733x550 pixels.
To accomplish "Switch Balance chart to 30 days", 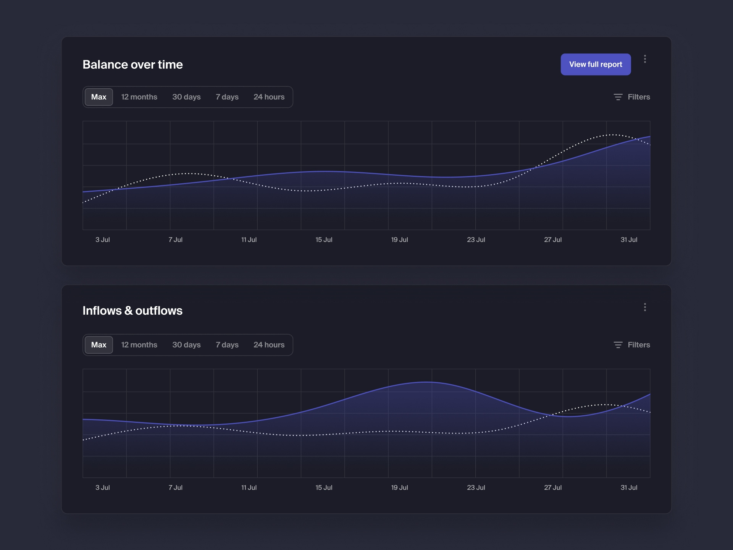I will (x=186, y=97).
